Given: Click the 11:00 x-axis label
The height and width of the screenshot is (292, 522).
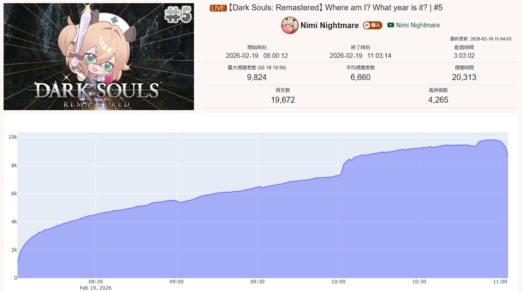Looking at the screenshot, I should 500,282.
